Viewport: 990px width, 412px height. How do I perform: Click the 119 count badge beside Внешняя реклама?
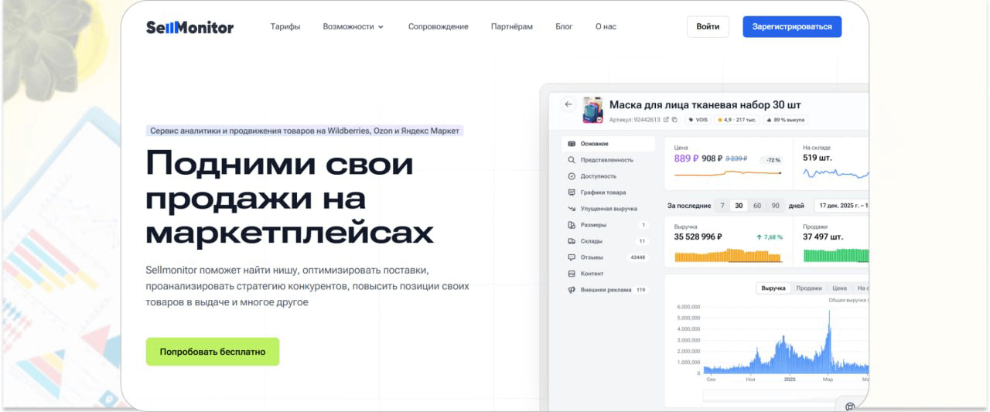coord(640,290)
